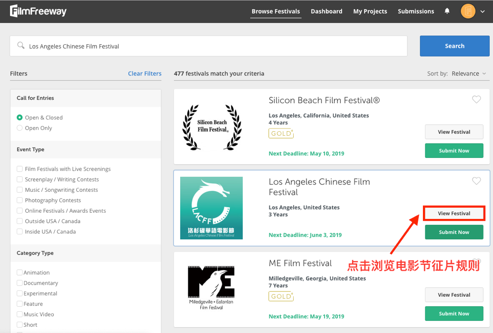Click the Silicon Beach GOLD badge
Screen dimensions: 493x333
281,133
